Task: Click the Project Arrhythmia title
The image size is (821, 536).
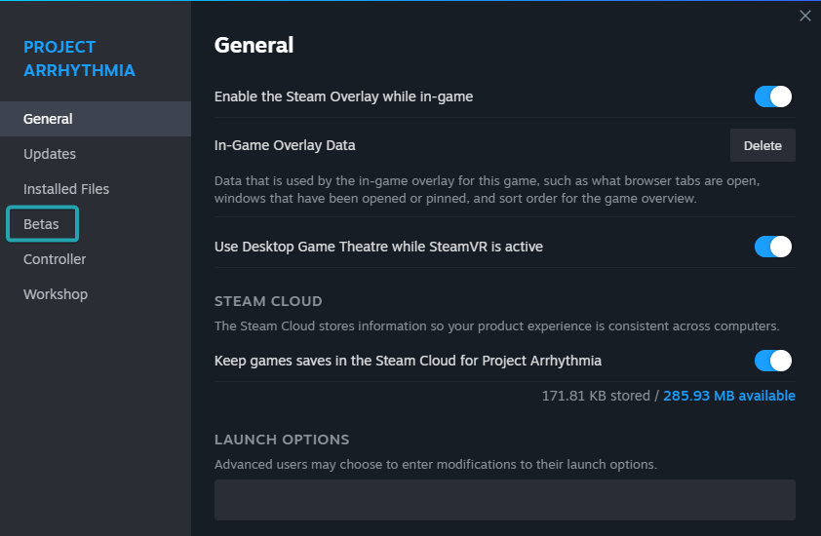Action: coord(79,58)
